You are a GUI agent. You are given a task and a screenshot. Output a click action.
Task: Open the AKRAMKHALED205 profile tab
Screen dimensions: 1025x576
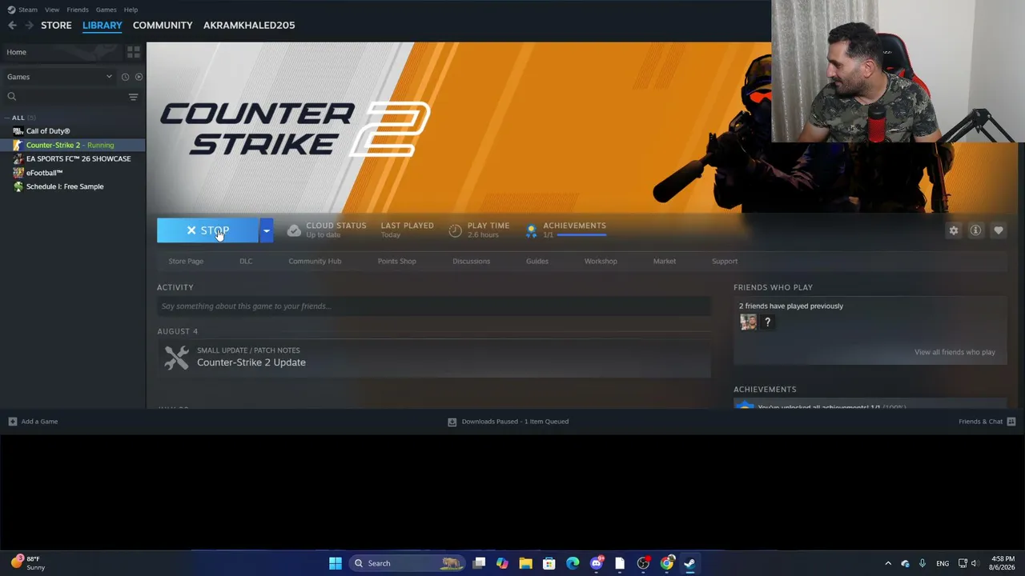(x=249, y=26)
